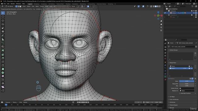Select the Measure tool

[x=3, y=39]
